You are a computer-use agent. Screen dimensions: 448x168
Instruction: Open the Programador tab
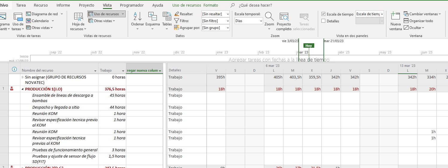pyautogui.click(x=132, y=5)
